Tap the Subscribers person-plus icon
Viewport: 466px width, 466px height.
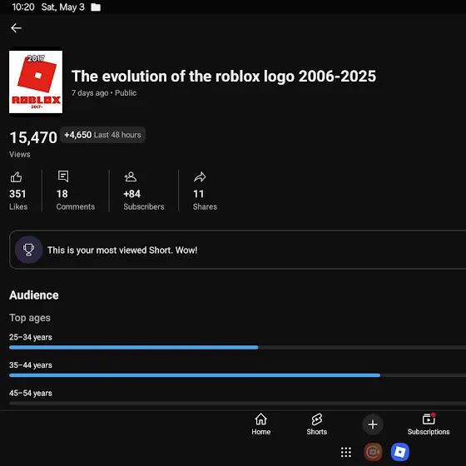coord(130,176)
